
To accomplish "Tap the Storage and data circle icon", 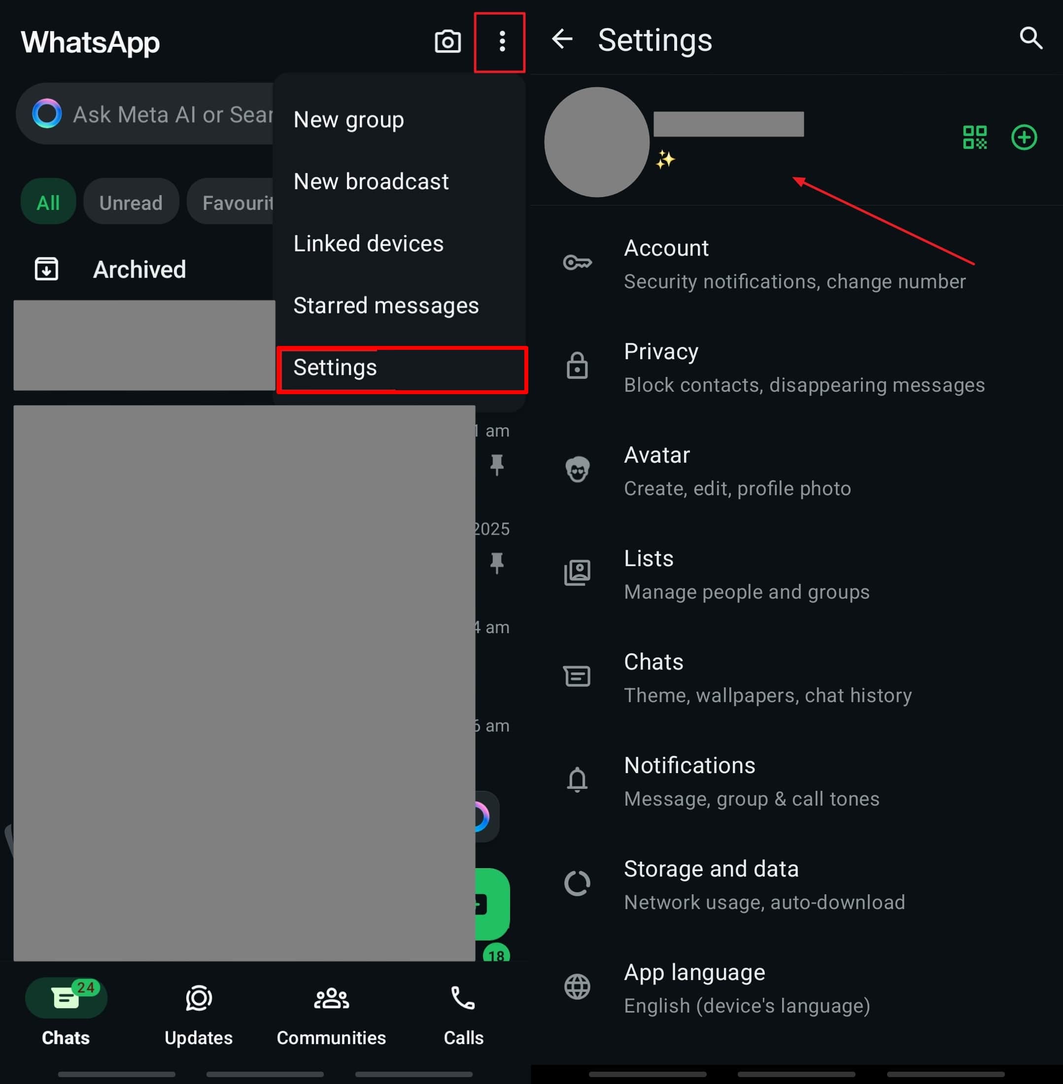I will pos(577,883).
